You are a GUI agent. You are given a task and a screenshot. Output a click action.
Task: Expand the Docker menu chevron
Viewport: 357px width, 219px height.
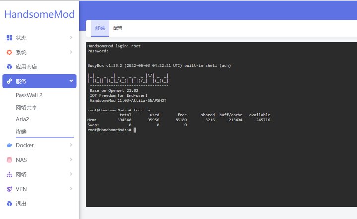pos(71,145)
